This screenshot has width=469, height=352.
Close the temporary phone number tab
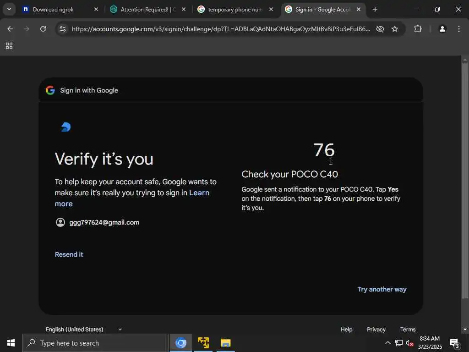(x=271, y=10)
